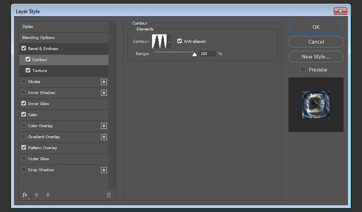Disable the Satin checkbox
This screenshot has height=212, width=362.
click(x=23, y=114)
